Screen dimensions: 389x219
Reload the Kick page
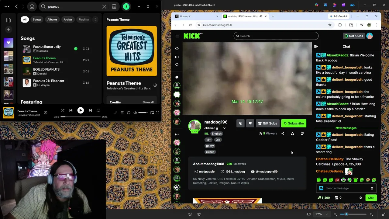click(x=190, y=25)
